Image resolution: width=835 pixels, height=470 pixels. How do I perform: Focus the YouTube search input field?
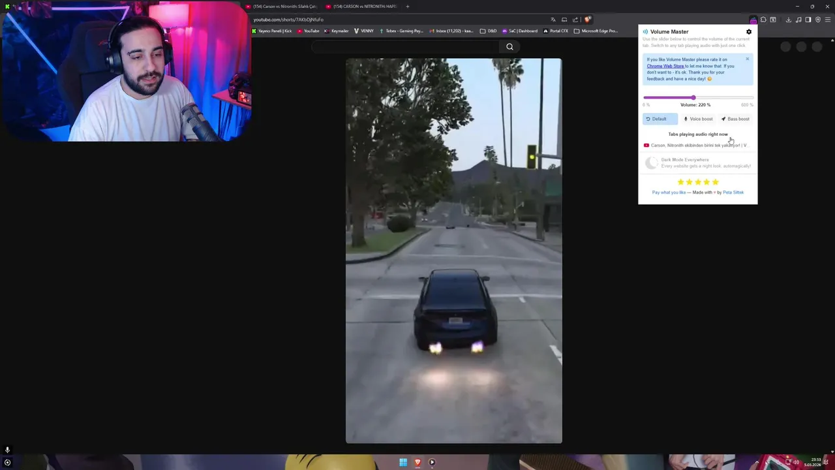[x=404, y=46]
